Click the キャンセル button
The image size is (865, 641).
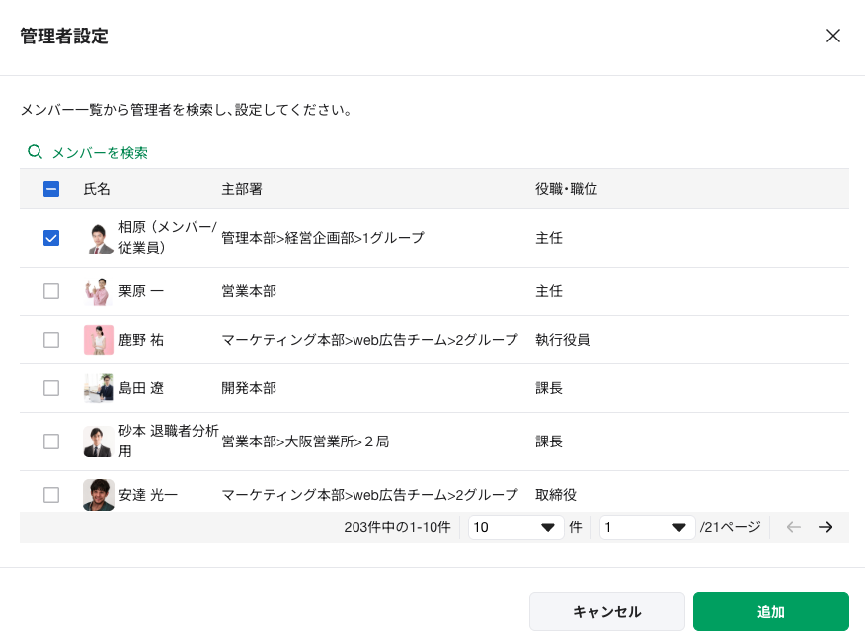[x=606, y=610]
